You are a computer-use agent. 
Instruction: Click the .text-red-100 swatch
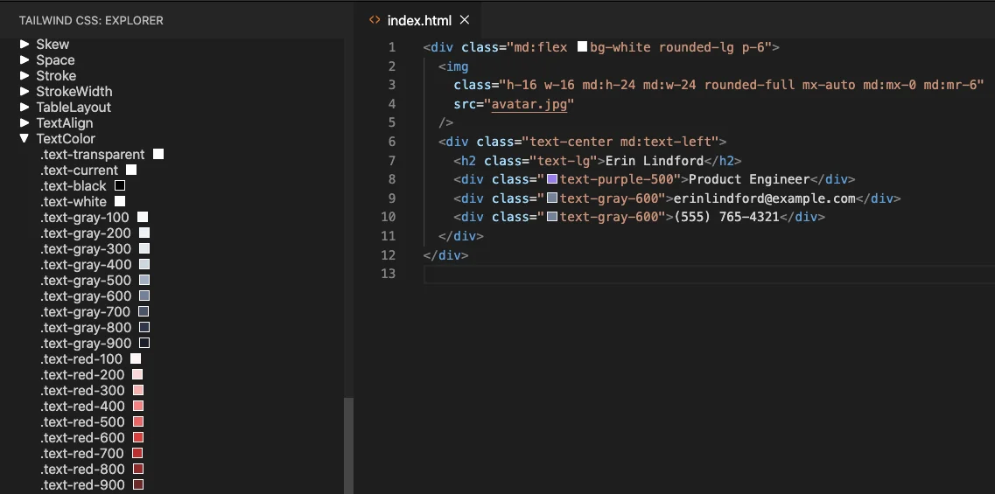[136, 359]
